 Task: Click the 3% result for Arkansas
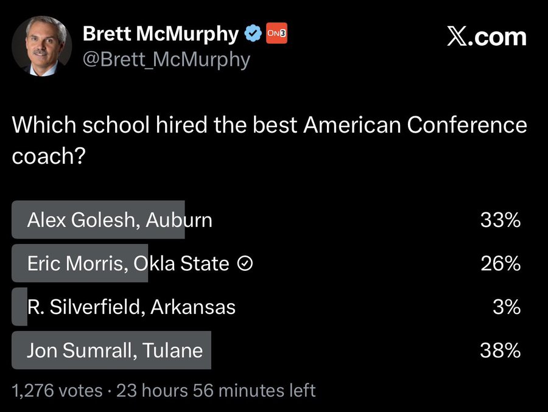(507, 307)
